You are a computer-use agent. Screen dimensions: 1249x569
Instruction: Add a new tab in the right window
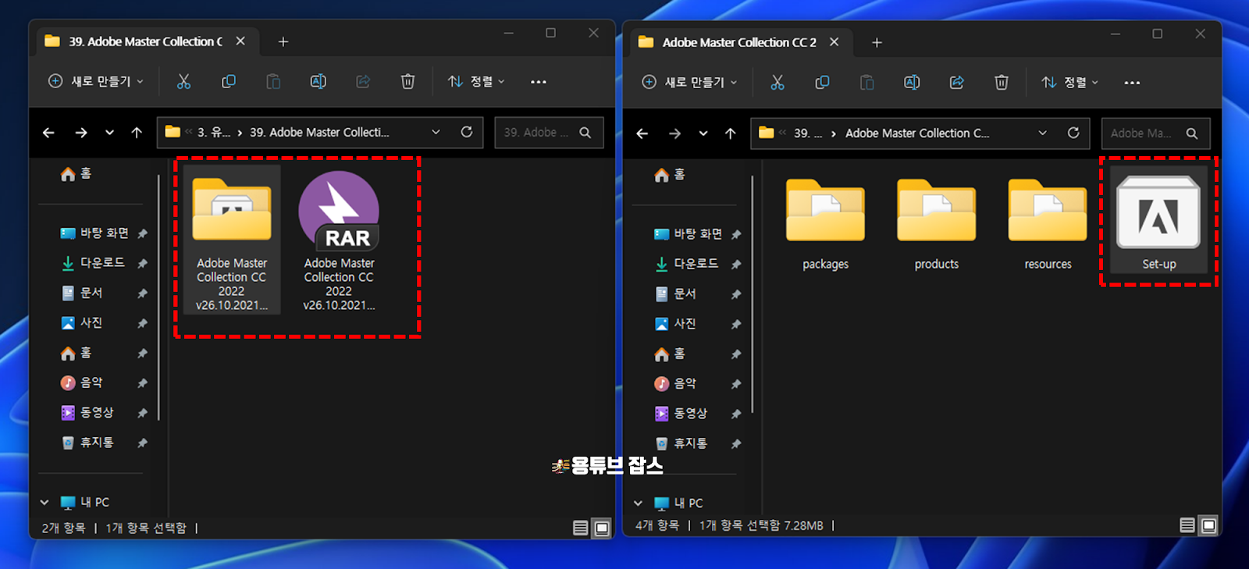click(877, 42)
